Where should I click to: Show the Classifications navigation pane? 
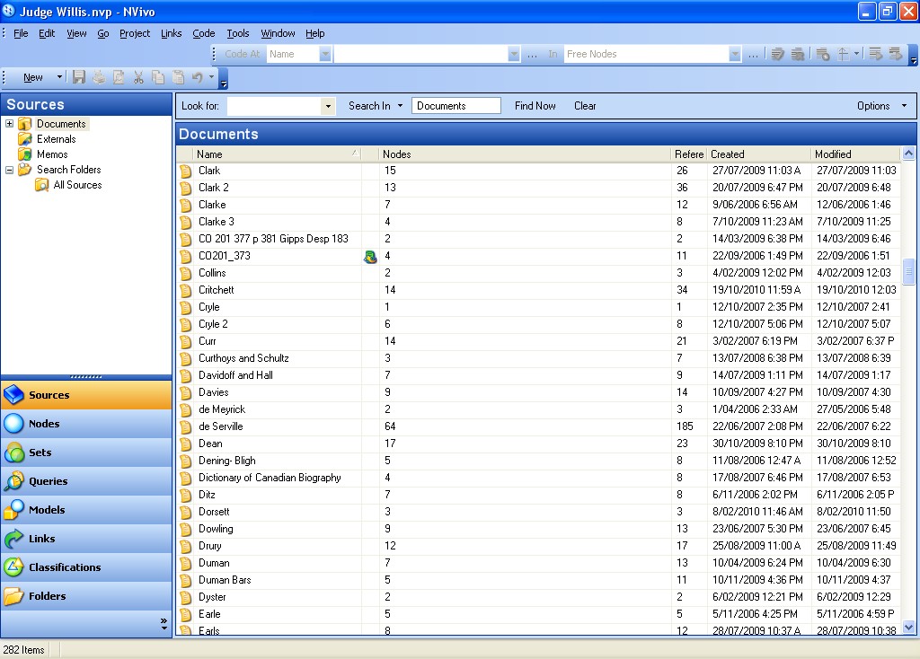64,567
